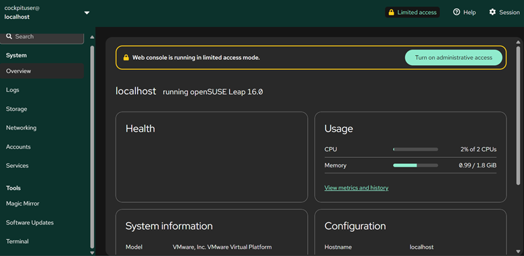Turn on administrative access

[x=453, y=58]
